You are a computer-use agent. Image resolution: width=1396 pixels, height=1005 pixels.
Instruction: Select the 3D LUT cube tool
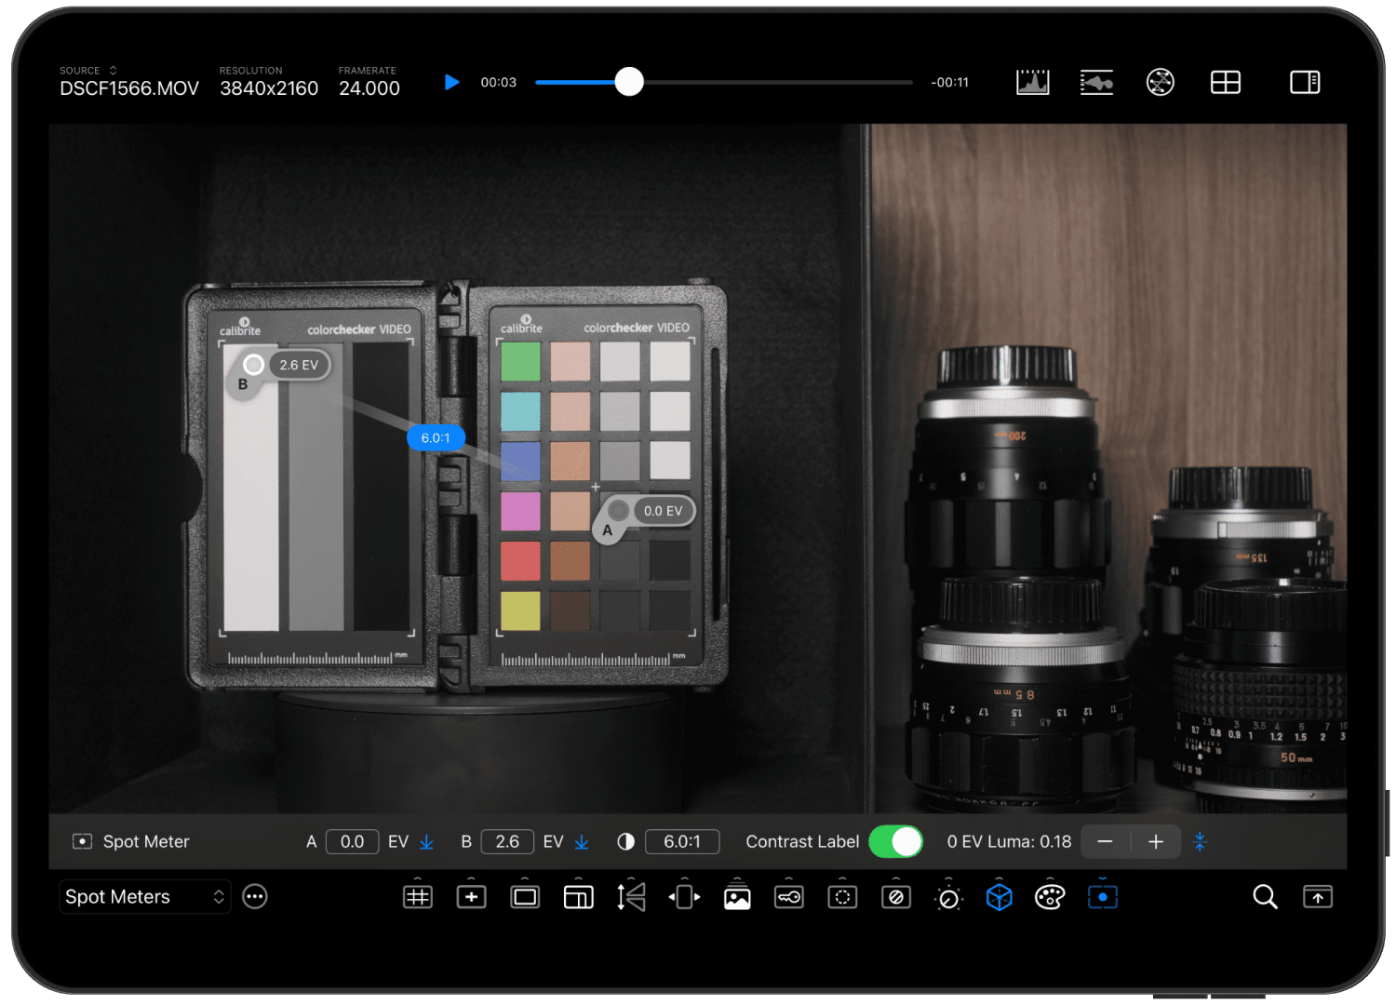pyautogui.click(x=999, y=897)
